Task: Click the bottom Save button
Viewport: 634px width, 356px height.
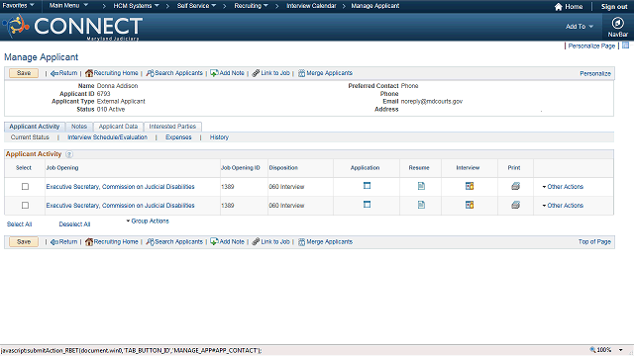Action: pyautogui.click(x=24, y=241)
